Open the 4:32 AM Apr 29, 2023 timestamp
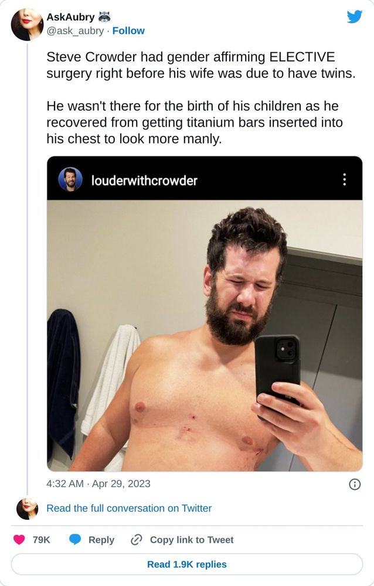Screen dimensions: 374x586 pos(98,483)
